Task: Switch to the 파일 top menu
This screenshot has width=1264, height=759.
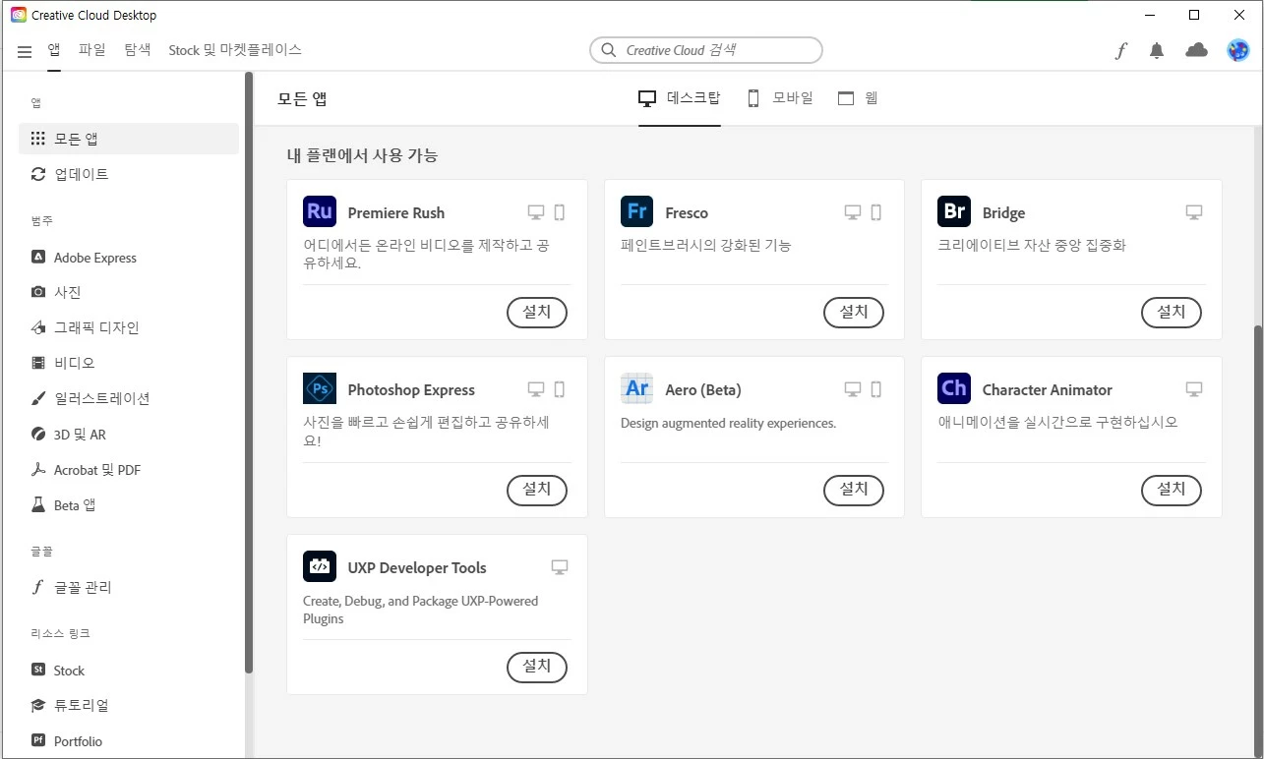Action: click(92, 49)
